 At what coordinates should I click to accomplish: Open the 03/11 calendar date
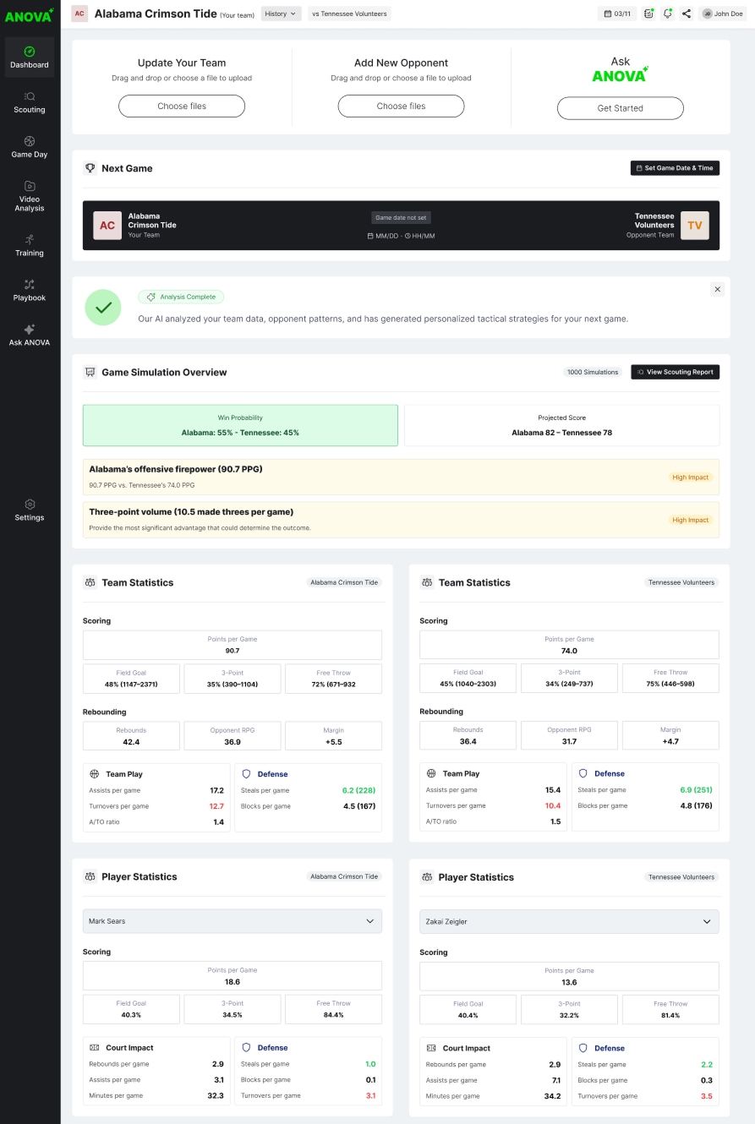pos(617,14)
